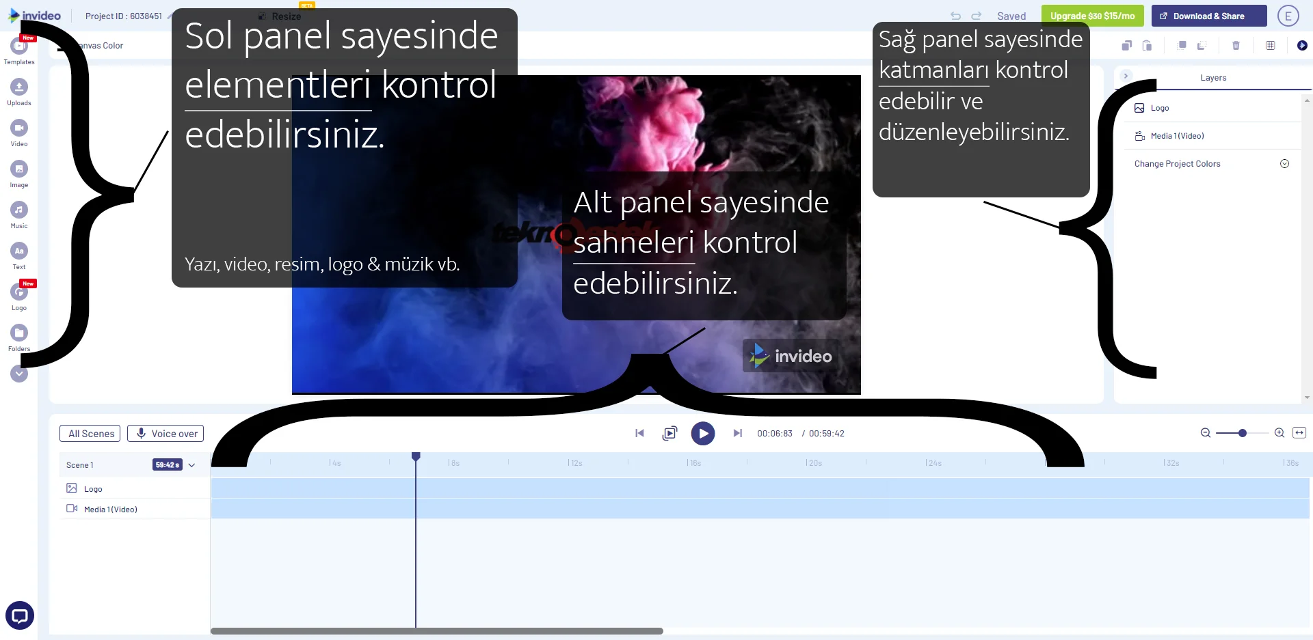Open the Image library panel
The width and height of the screenshot is (1313, 640).
[19, 174]
